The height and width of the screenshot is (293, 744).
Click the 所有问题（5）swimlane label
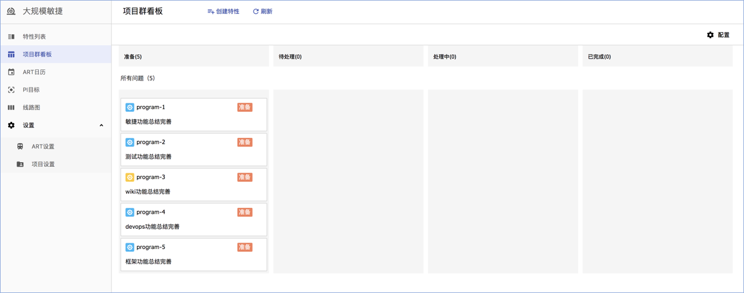138,78
